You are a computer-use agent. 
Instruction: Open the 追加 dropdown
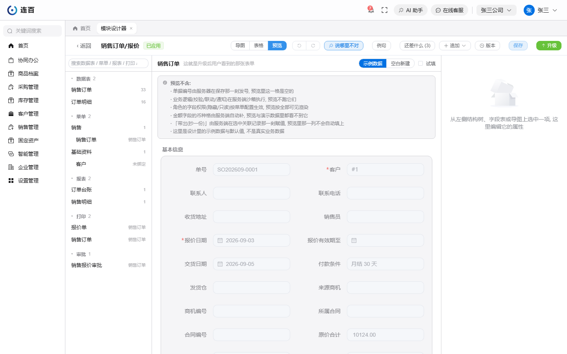pyautogui.click(x=455, y=46)
